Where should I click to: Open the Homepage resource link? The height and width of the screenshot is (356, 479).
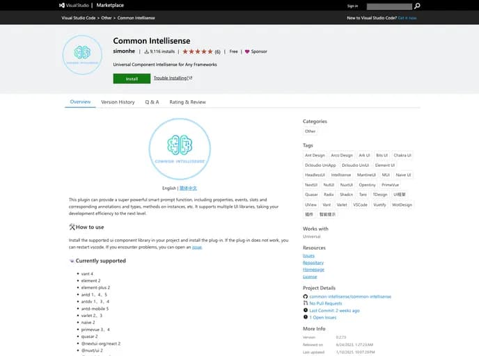pos(313,270)
